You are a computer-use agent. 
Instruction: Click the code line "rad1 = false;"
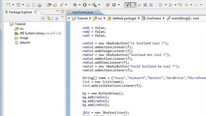94,28
